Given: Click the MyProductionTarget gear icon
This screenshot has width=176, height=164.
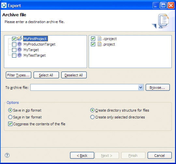Looking at the screenshot, I should [x=20, y=44].
